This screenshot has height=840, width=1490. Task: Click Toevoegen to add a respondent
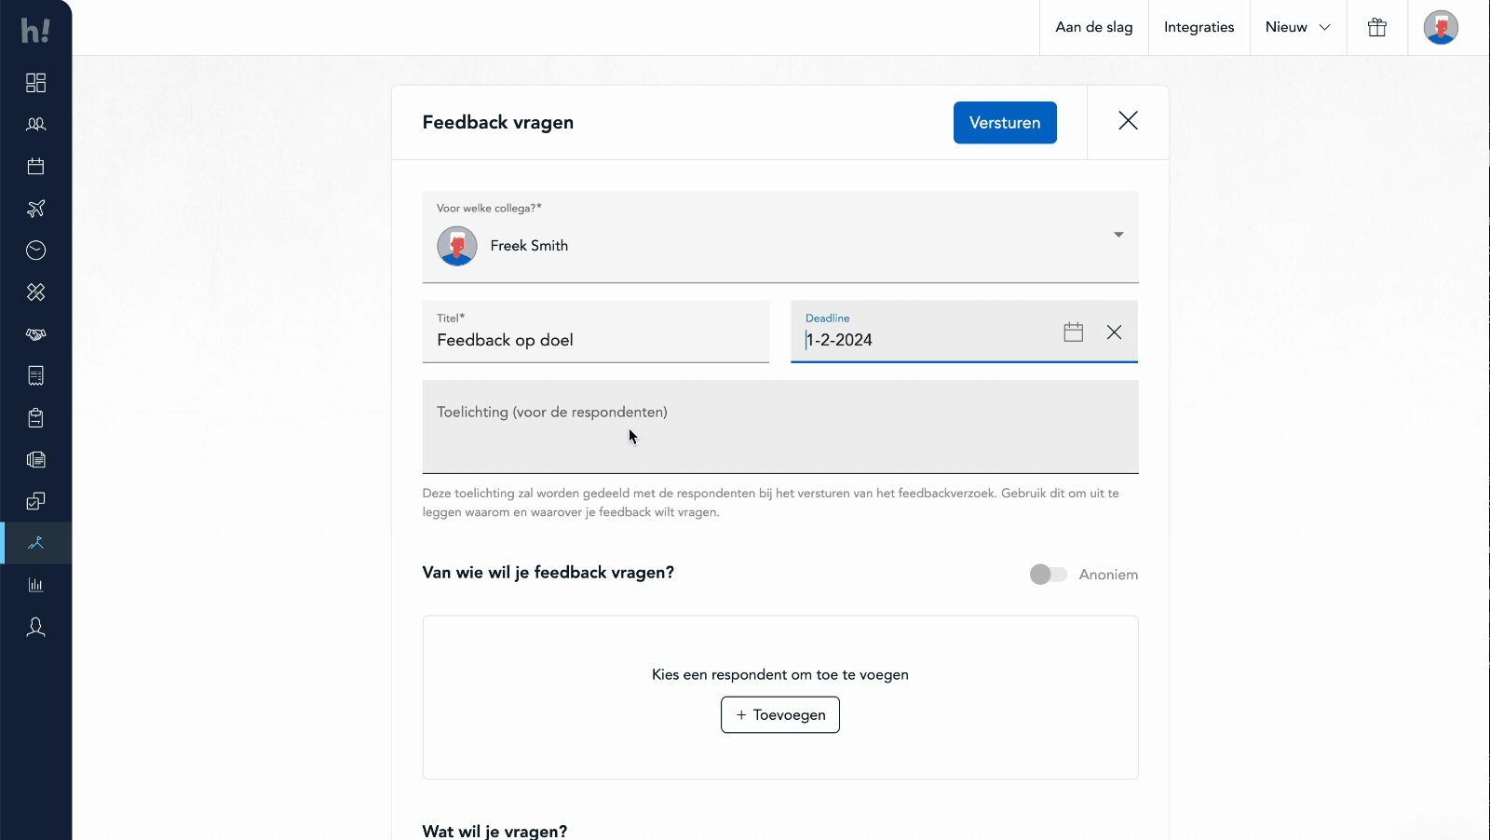coord(779,715)
